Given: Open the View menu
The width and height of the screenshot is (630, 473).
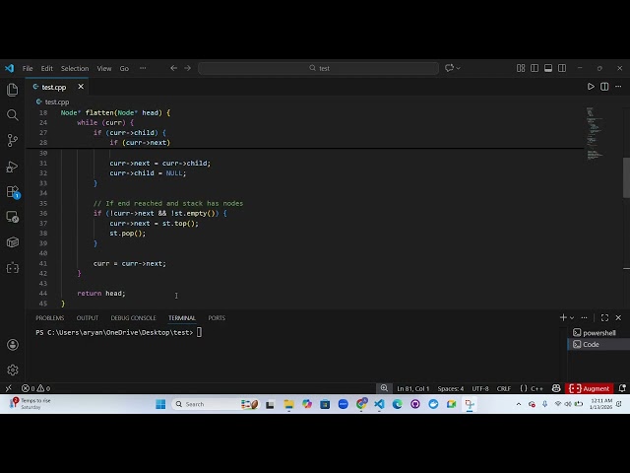Looking at the screenshot, I should 104,68.
